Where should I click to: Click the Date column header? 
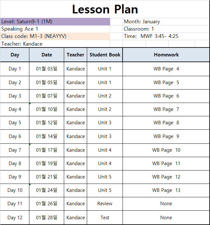point(47,55)
